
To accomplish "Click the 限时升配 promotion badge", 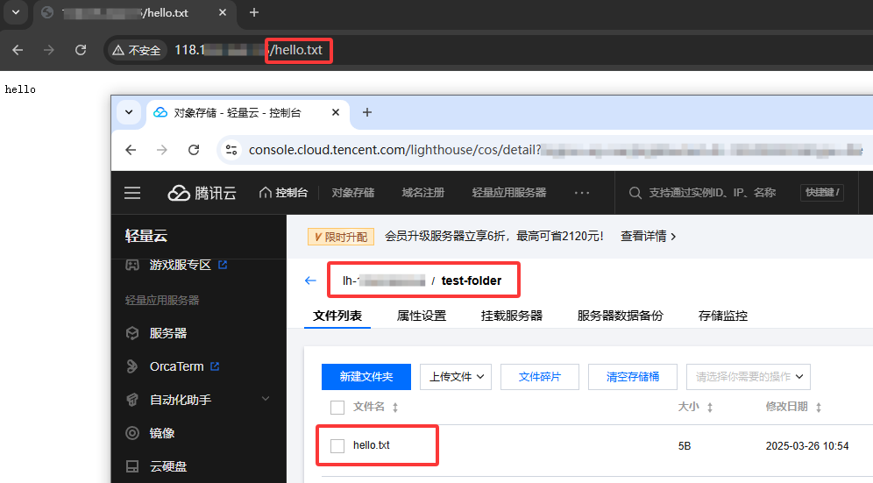I will pyautogui.click(x=341, y=237).
